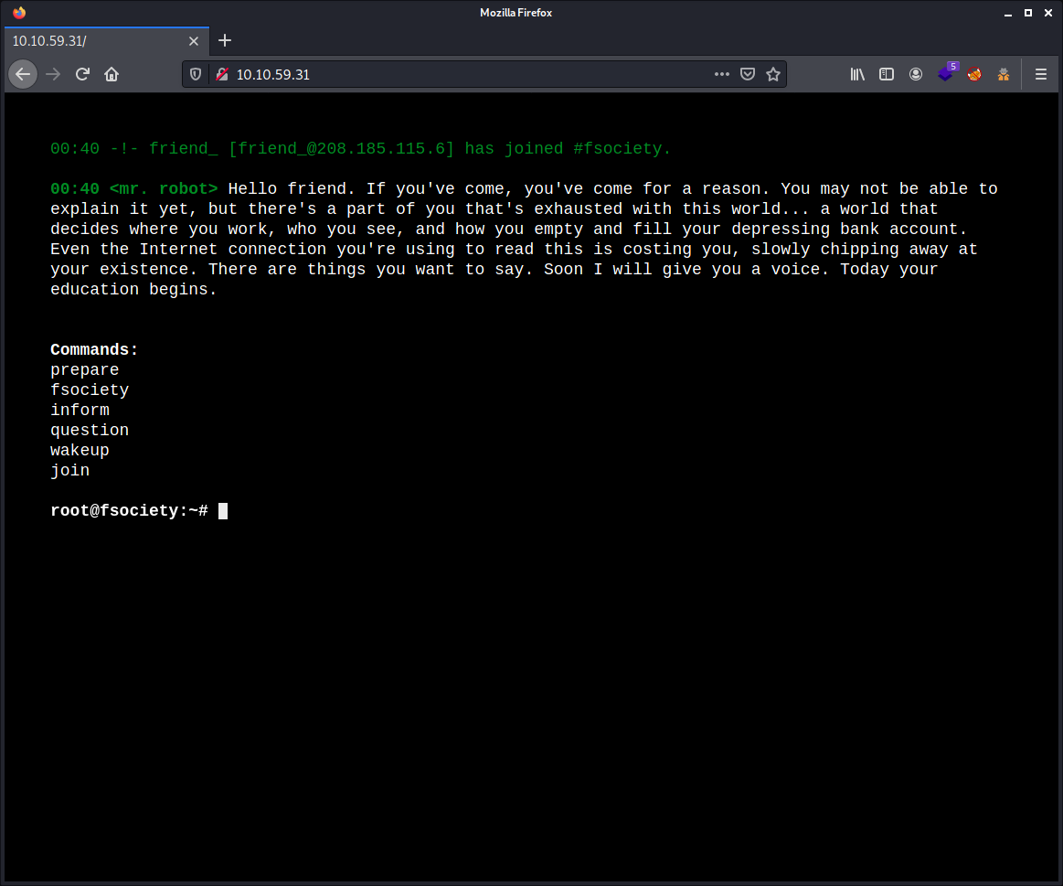Click the forward navigation arrow
Image resolution: width=1063 pixels, height=886 pixels.
coord(53,75)
